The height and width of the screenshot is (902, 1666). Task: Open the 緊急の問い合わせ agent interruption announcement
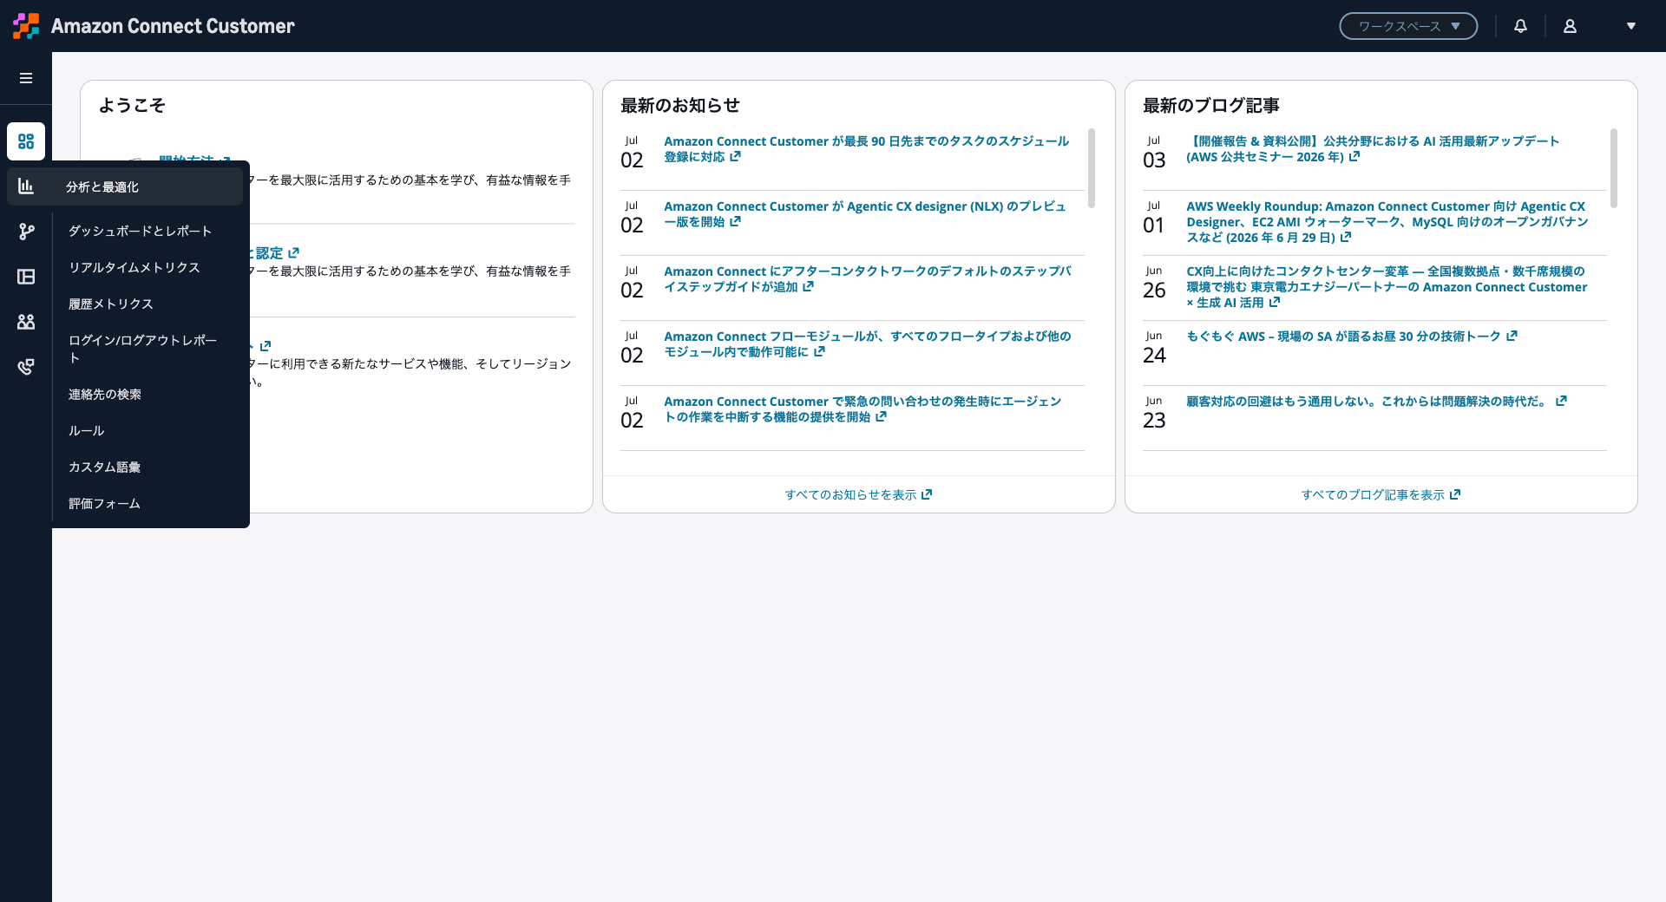(863, 409)
